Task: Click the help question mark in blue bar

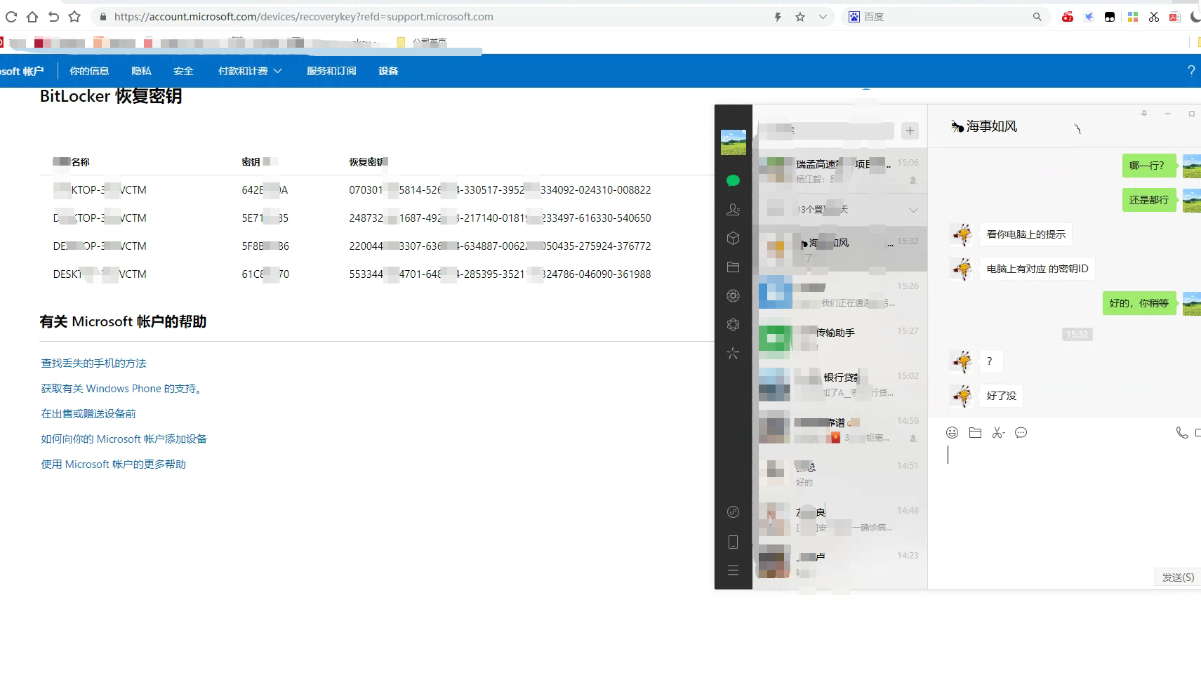Action: point(1191,71)
